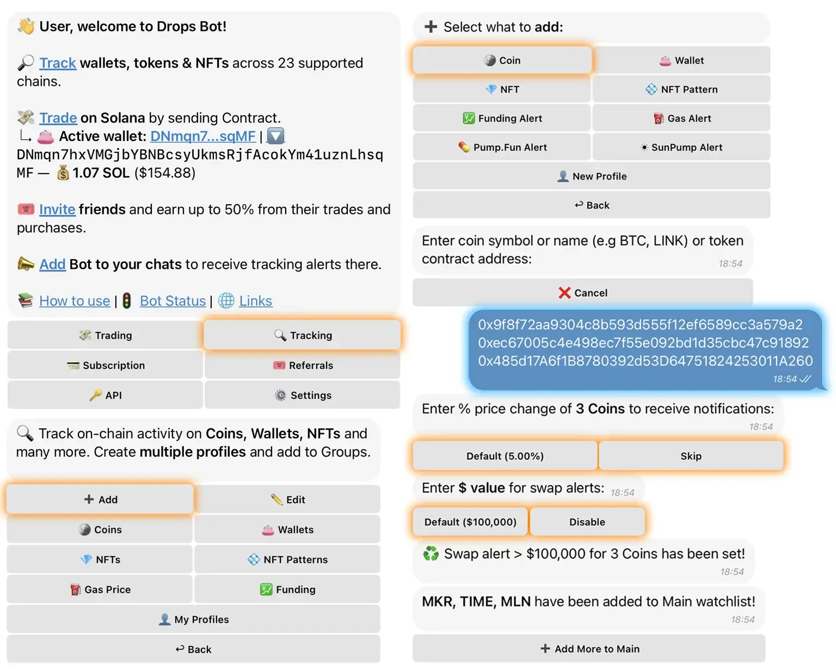This screenshot has width=836, height=670.
Task: Open Gas Price tracking
Action: [99, 589]
